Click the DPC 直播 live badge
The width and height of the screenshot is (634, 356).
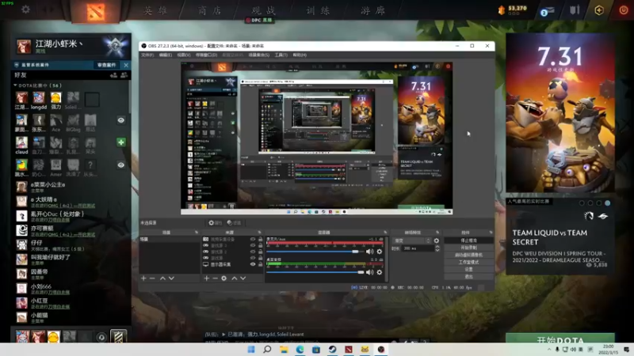pos(259,20)
